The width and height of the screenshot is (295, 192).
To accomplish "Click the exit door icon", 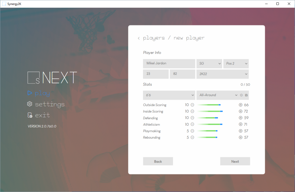I will click(x=30, y=115).
